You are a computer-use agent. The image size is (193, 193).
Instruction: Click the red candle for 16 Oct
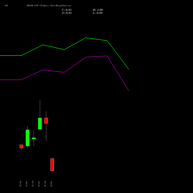click(46, 121)
